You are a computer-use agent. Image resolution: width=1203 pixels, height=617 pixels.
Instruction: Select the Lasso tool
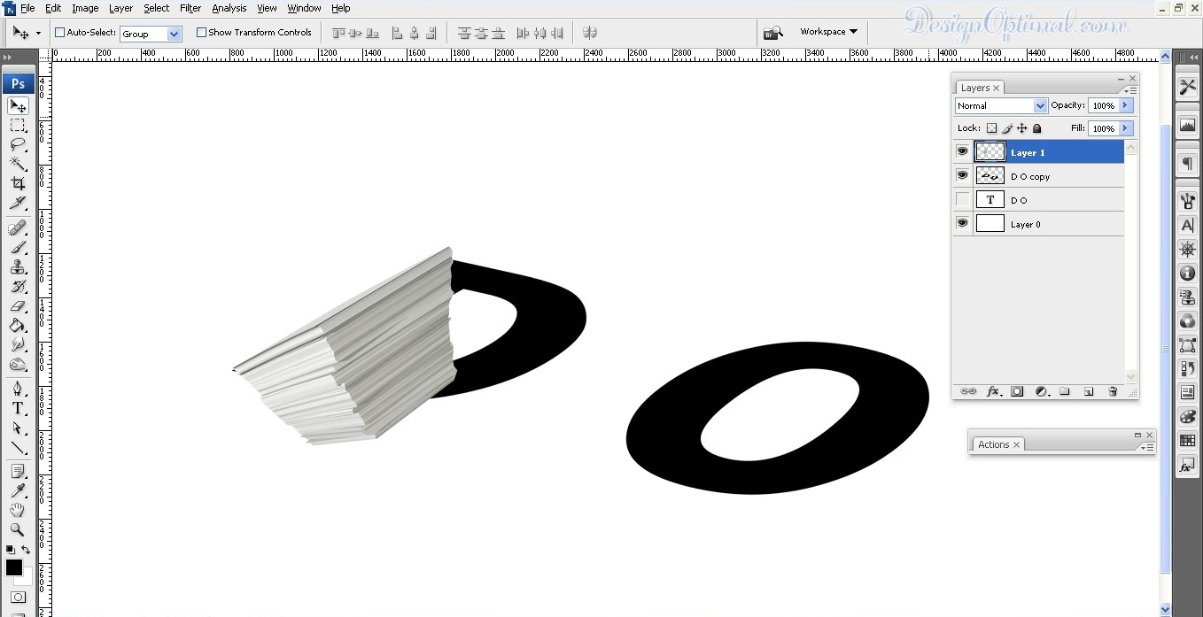point(18,144)
